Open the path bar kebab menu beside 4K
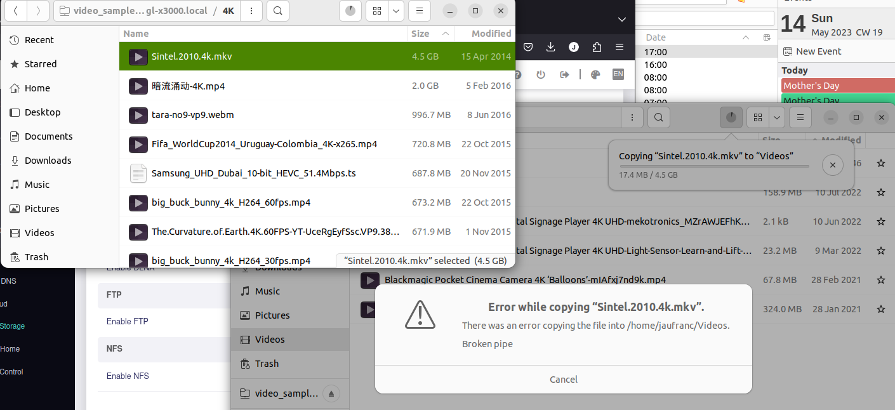Screen dimensions: 895x410 click(x=252, y=11)
